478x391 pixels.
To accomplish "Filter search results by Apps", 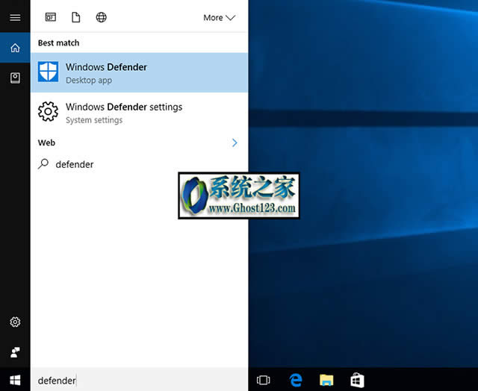I will point(51,17).
